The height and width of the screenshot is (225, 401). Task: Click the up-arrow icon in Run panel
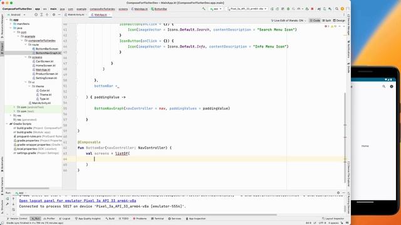click(14, 199)
